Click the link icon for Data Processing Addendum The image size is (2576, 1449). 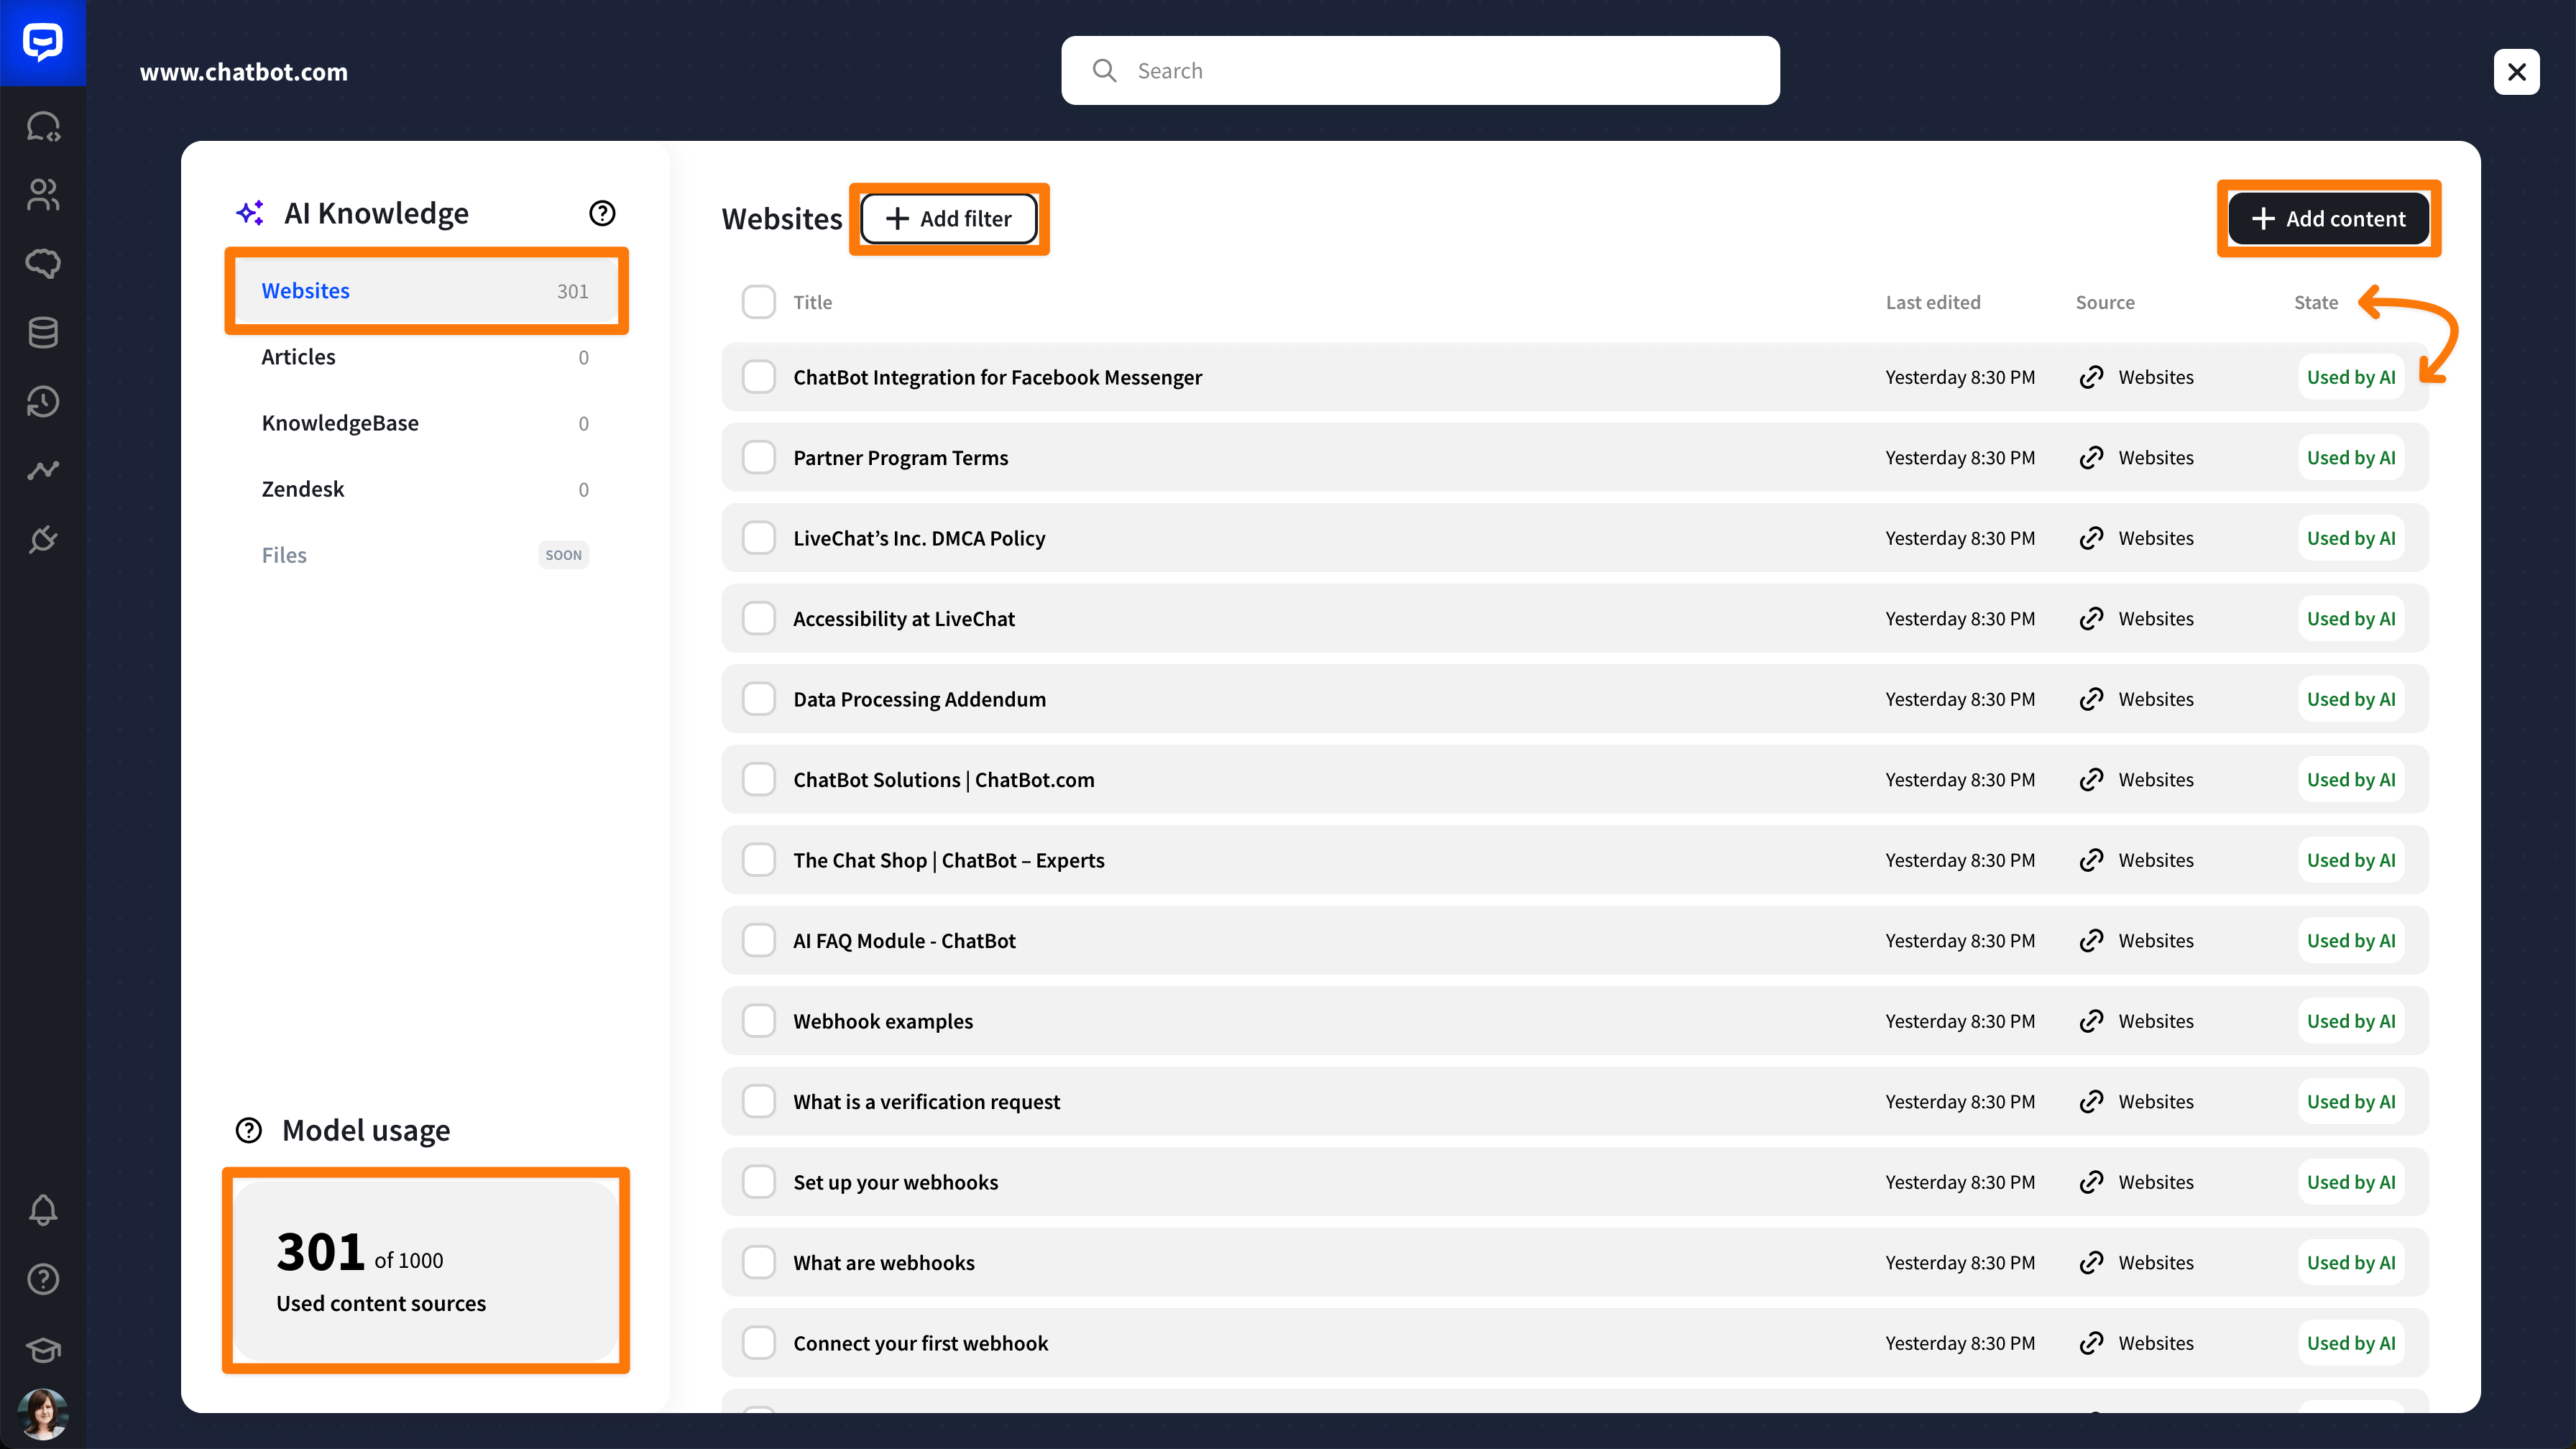(x=2091, y=699)
